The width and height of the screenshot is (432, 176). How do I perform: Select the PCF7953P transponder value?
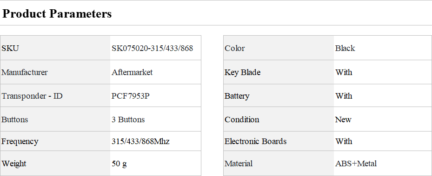131,96
